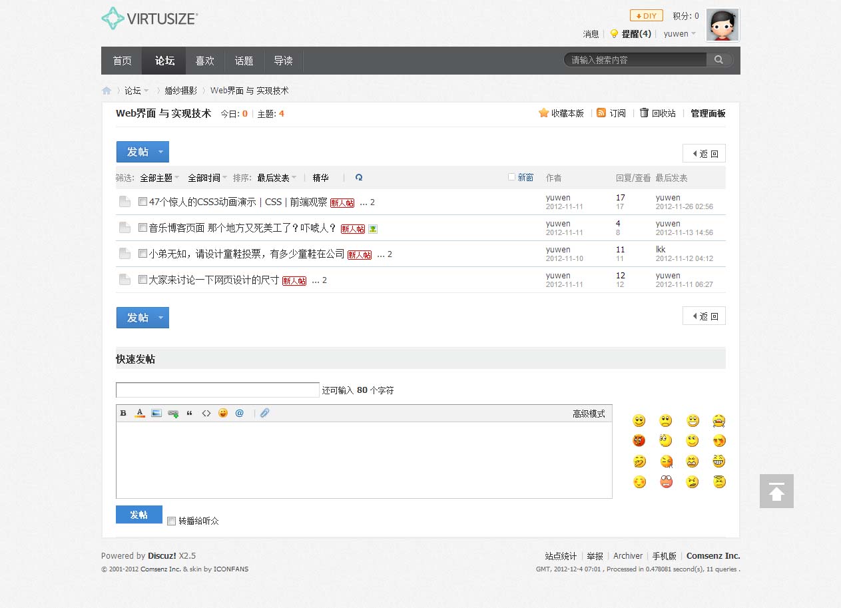Viewport: 841px width, 608px height.
Task: Open the 首页 navigation tab
Action: [122, 61]
